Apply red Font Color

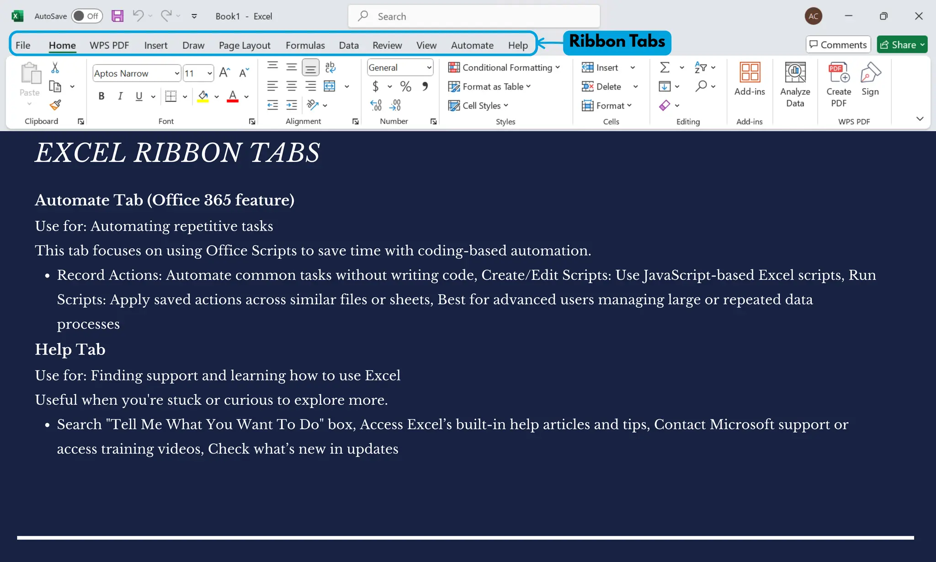[x=233, y=96]
